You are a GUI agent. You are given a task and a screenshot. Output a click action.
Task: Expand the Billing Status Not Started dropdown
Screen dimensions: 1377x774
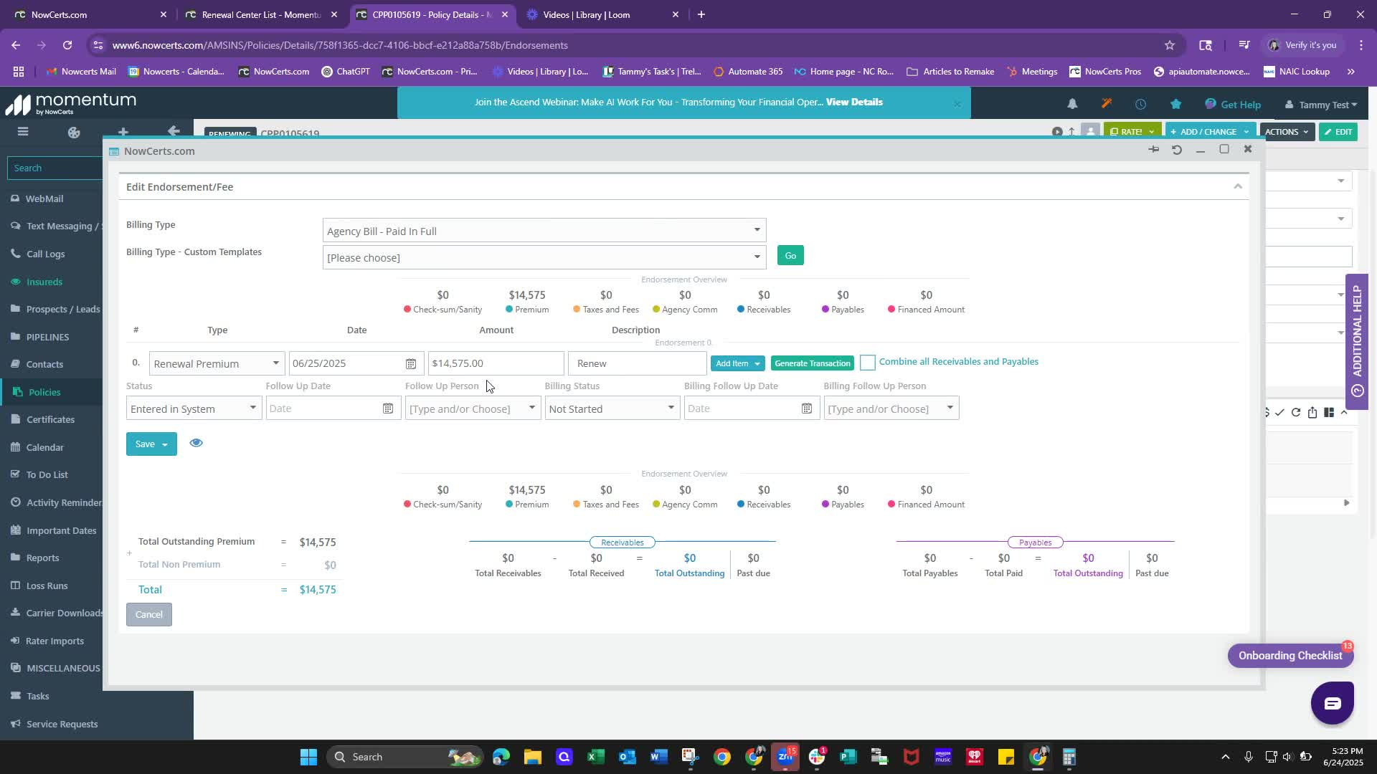tap(671, 408)
